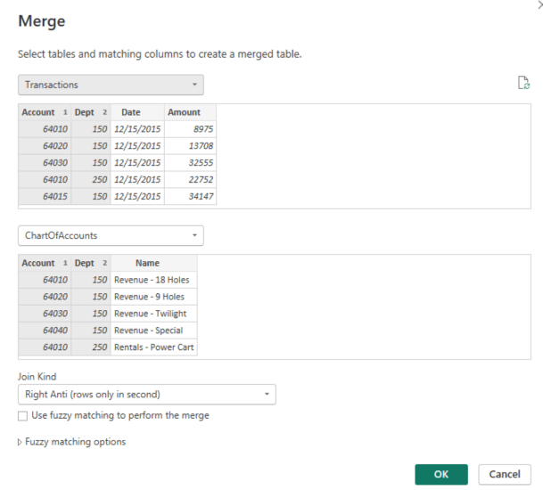Click the refresh preview document icon
Viewport: 543px width, 490px height.
click(524, 83)
